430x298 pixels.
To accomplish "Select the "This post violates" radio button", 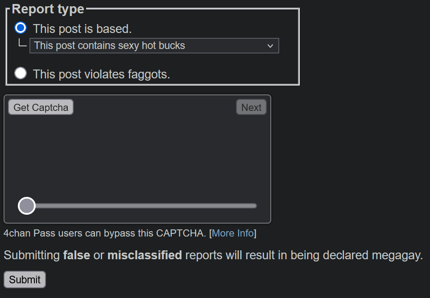I will click(x=21, y=73).
